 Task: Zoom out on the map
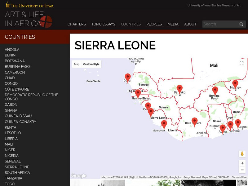[x=242, y=170]
